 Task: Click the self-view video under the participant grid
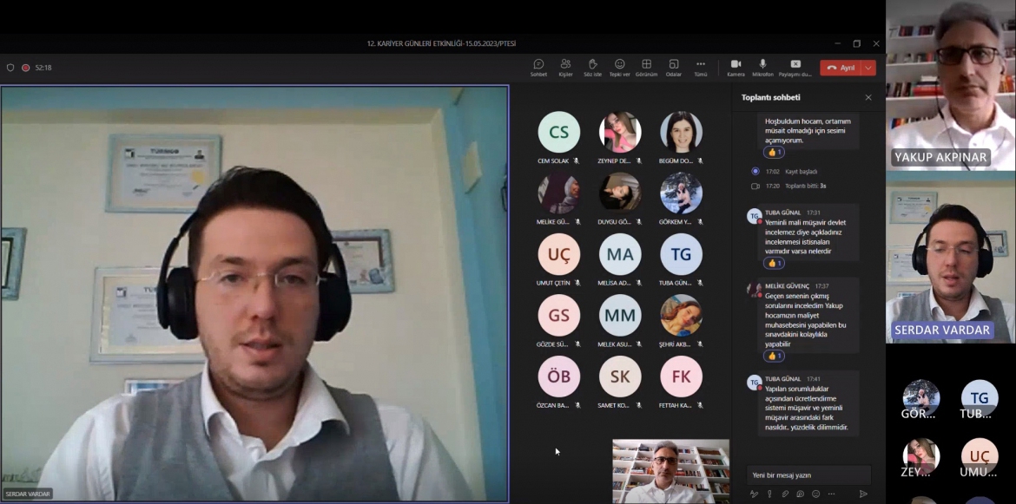[670, 472]
